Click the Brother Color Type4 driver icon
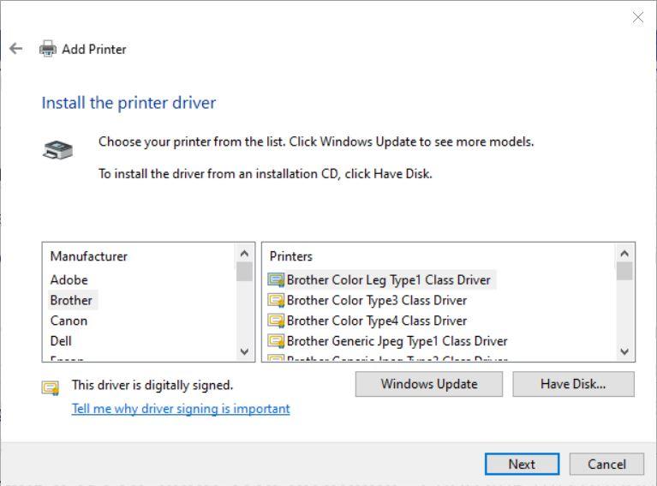 click(276, 321)
